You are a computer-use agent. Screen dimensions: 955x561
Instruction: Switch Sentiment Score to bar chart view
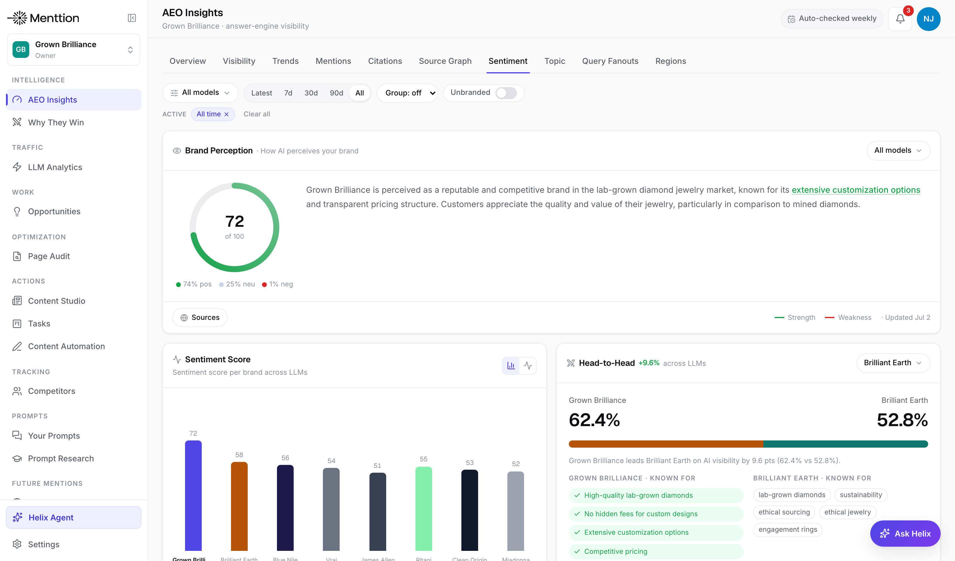[511, 366]
